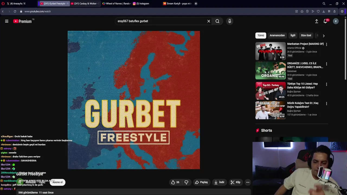Screen dimensions: 347x195
Task: Switch to the Instagram tab
Action: coord(146,4)
